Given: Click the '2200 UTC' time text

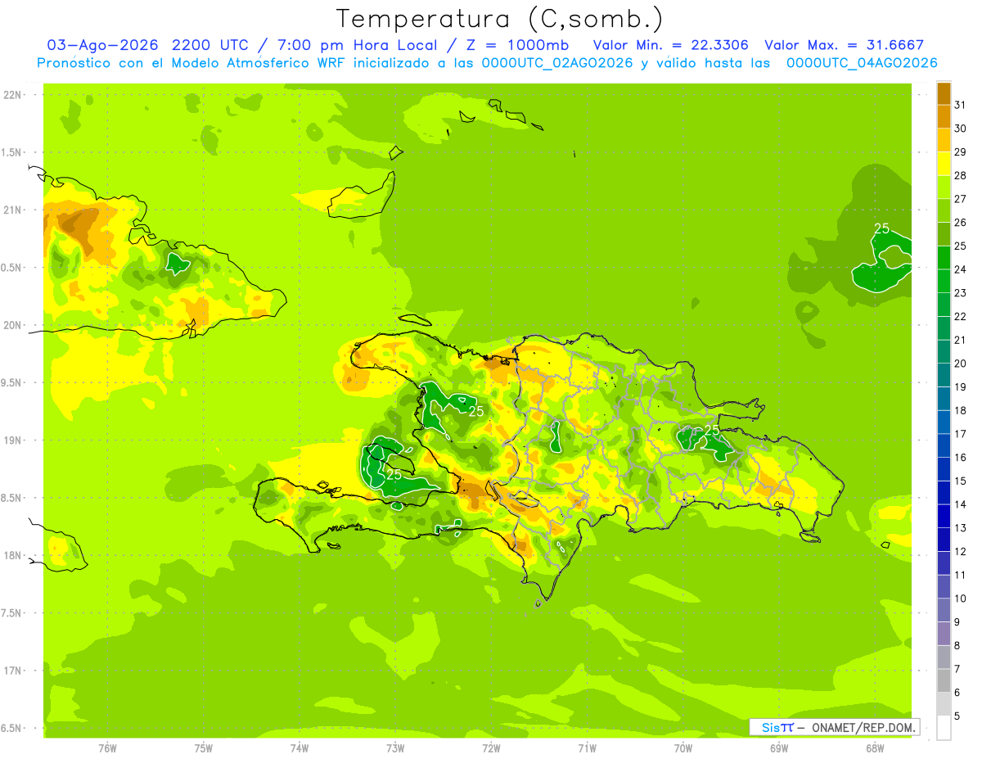Looking at the screenshot, I should (x=209, y=45).
